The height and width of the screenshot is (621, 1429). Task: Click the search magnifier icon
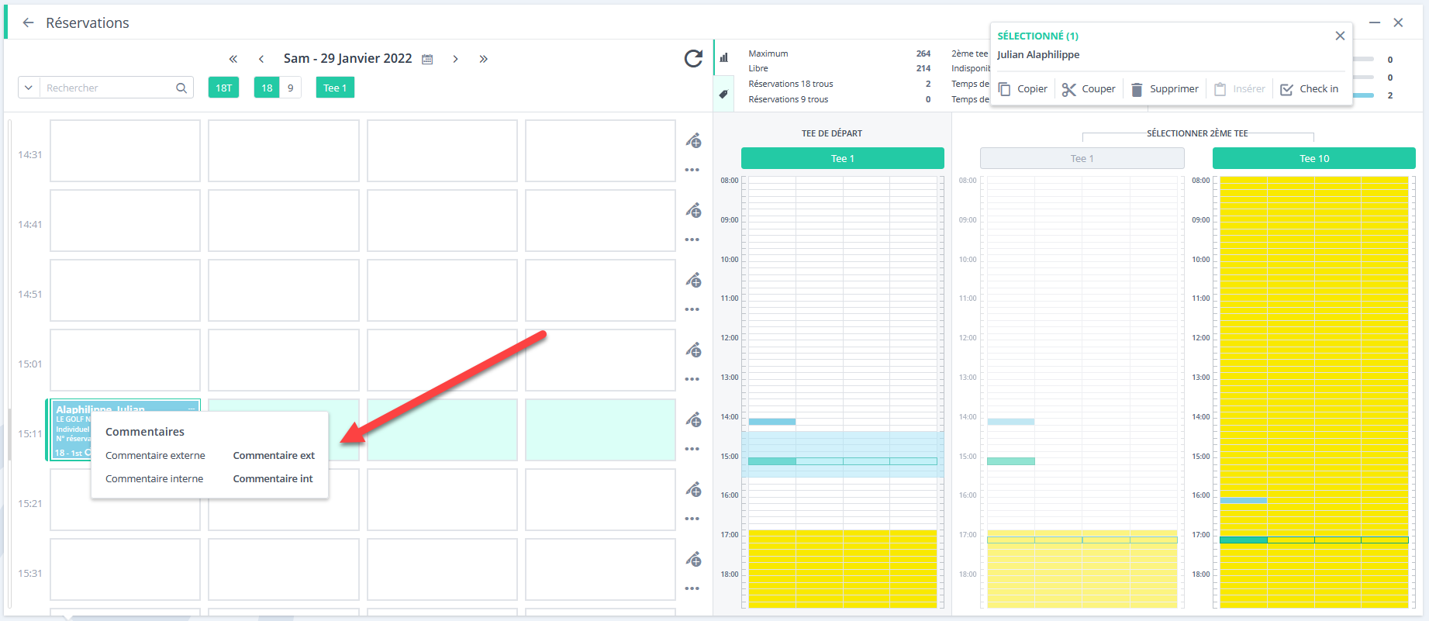click(x=181, y=88)
